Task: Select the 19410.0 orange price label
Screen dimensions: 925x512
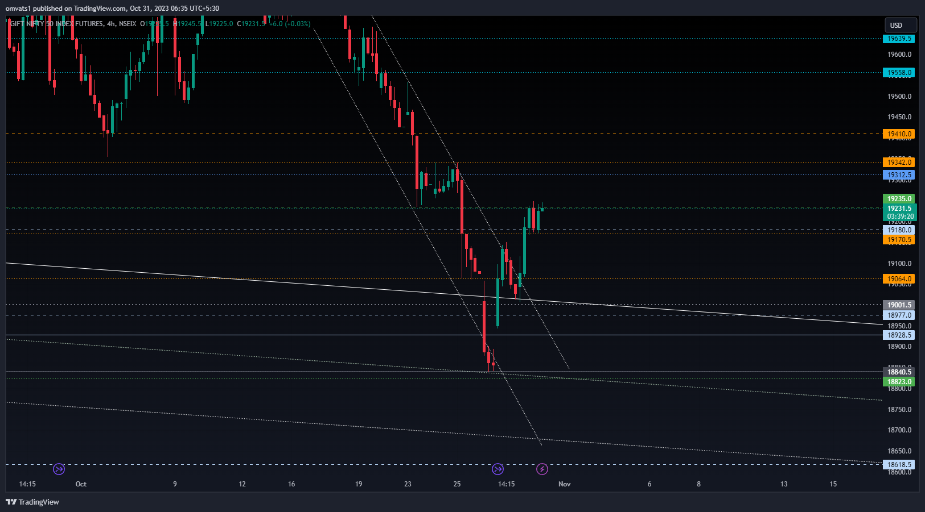Action: tap(899, 134)
